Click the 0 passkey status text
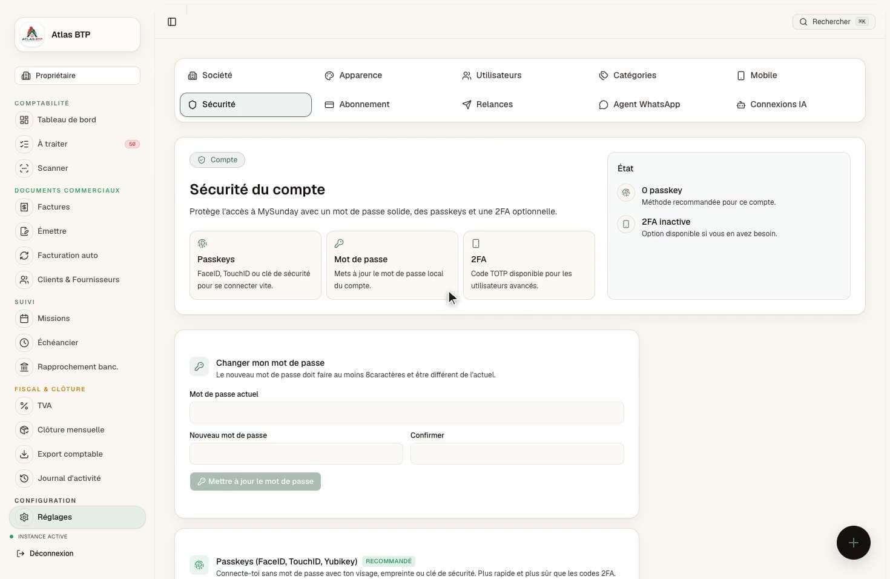Viewport: 890px width, 579px height. coord(662,190)
